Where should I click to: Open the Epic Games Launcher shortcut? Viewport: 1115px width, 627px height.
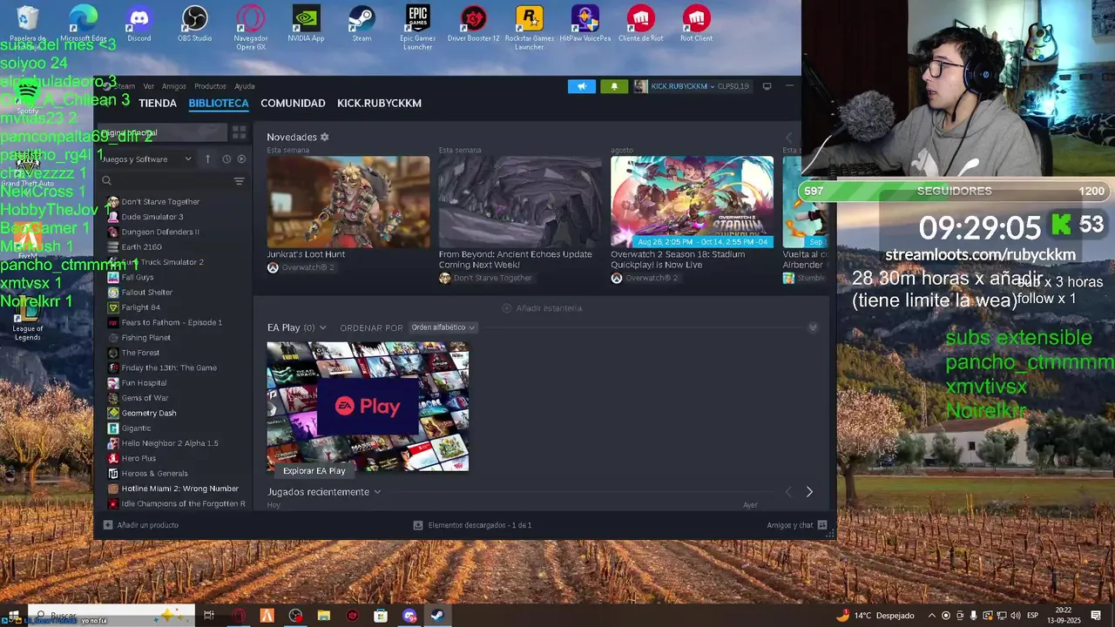coord(417,27)
